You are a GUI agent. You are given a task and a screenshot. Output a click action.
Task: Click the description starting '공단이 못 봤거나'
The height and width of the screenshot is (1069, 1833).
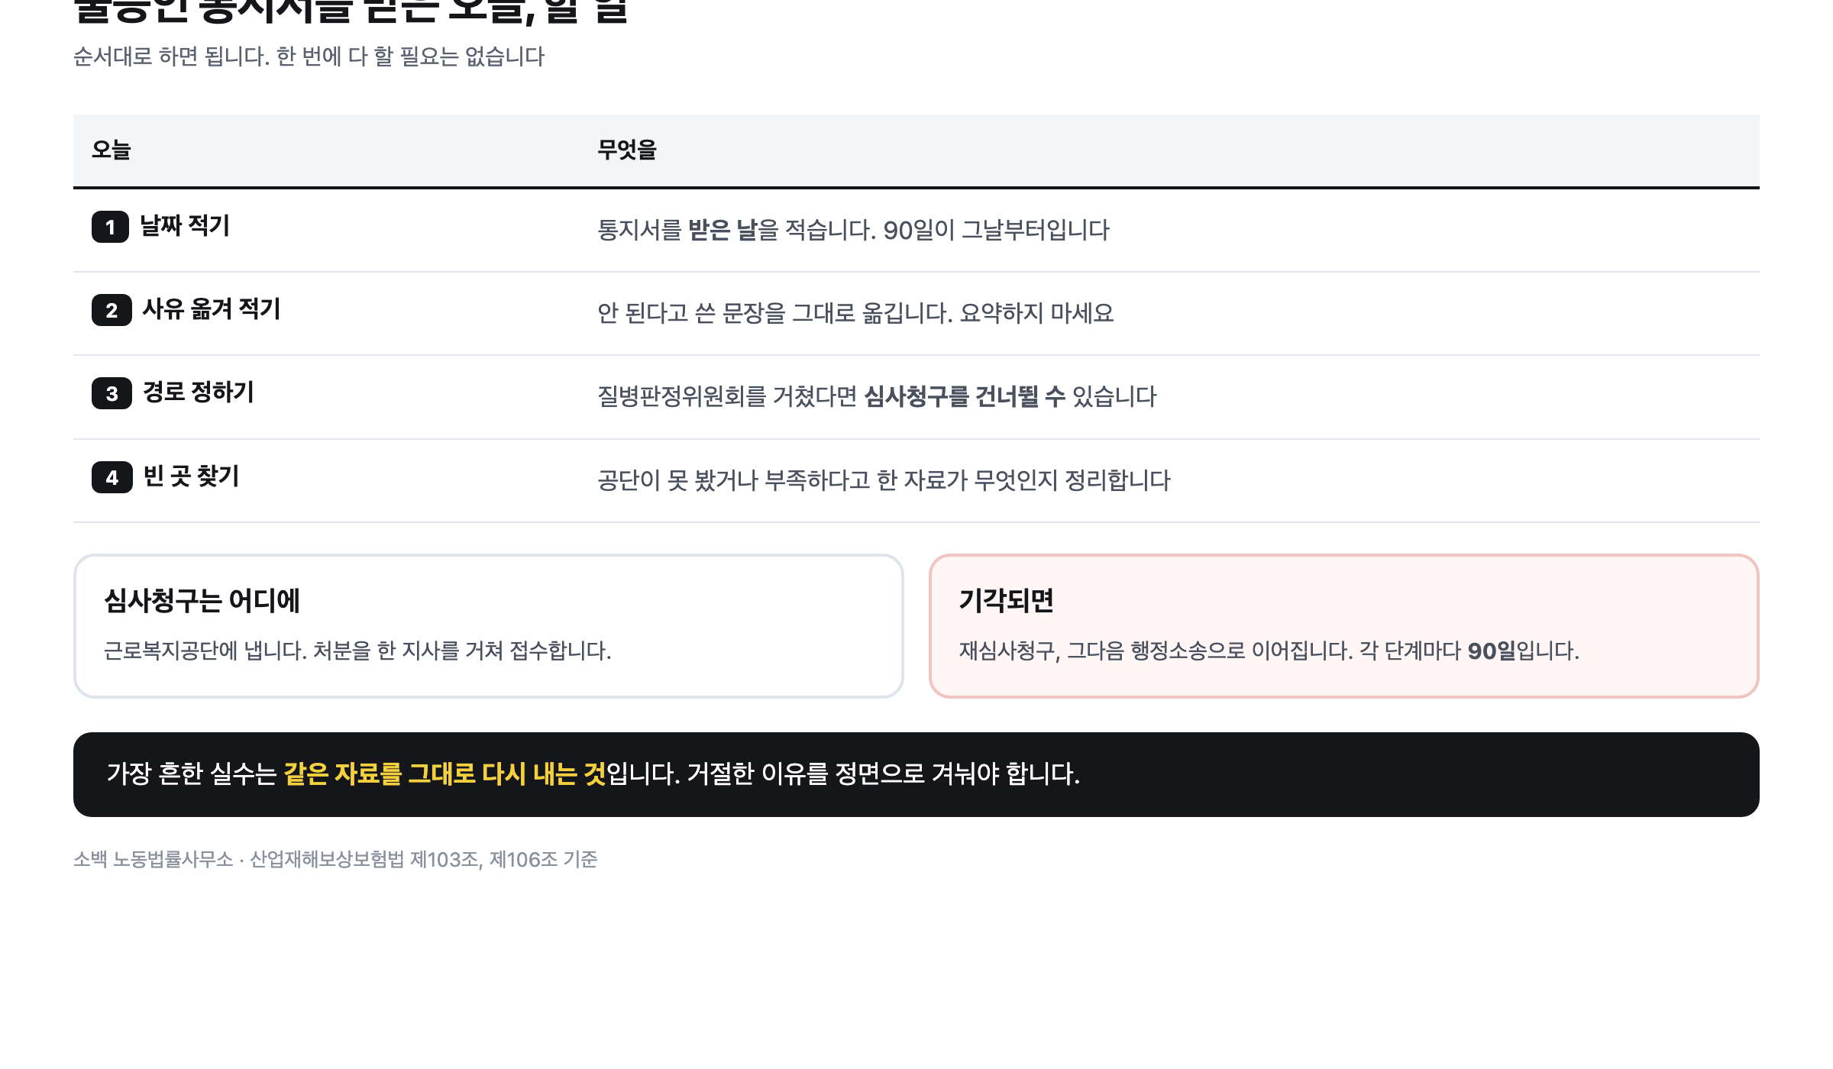(884, 481)
